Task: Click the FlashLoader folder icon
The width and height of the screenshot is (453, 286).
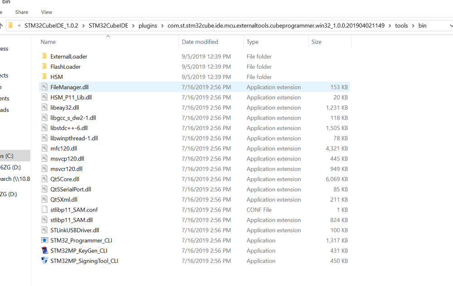Action: (44, 67)
